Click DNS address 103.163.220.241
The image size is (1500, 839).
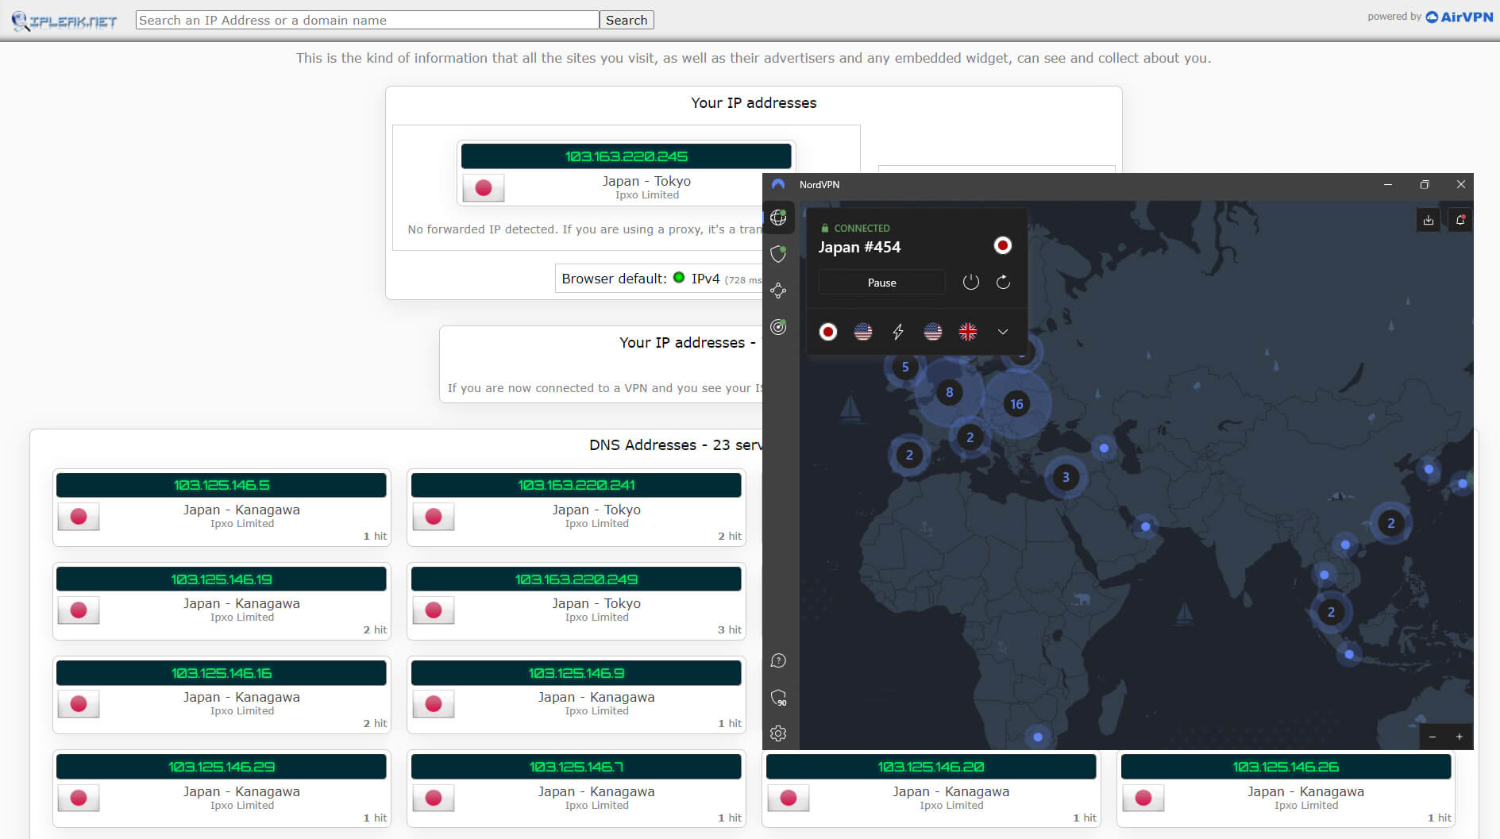(x=576, y=485)
